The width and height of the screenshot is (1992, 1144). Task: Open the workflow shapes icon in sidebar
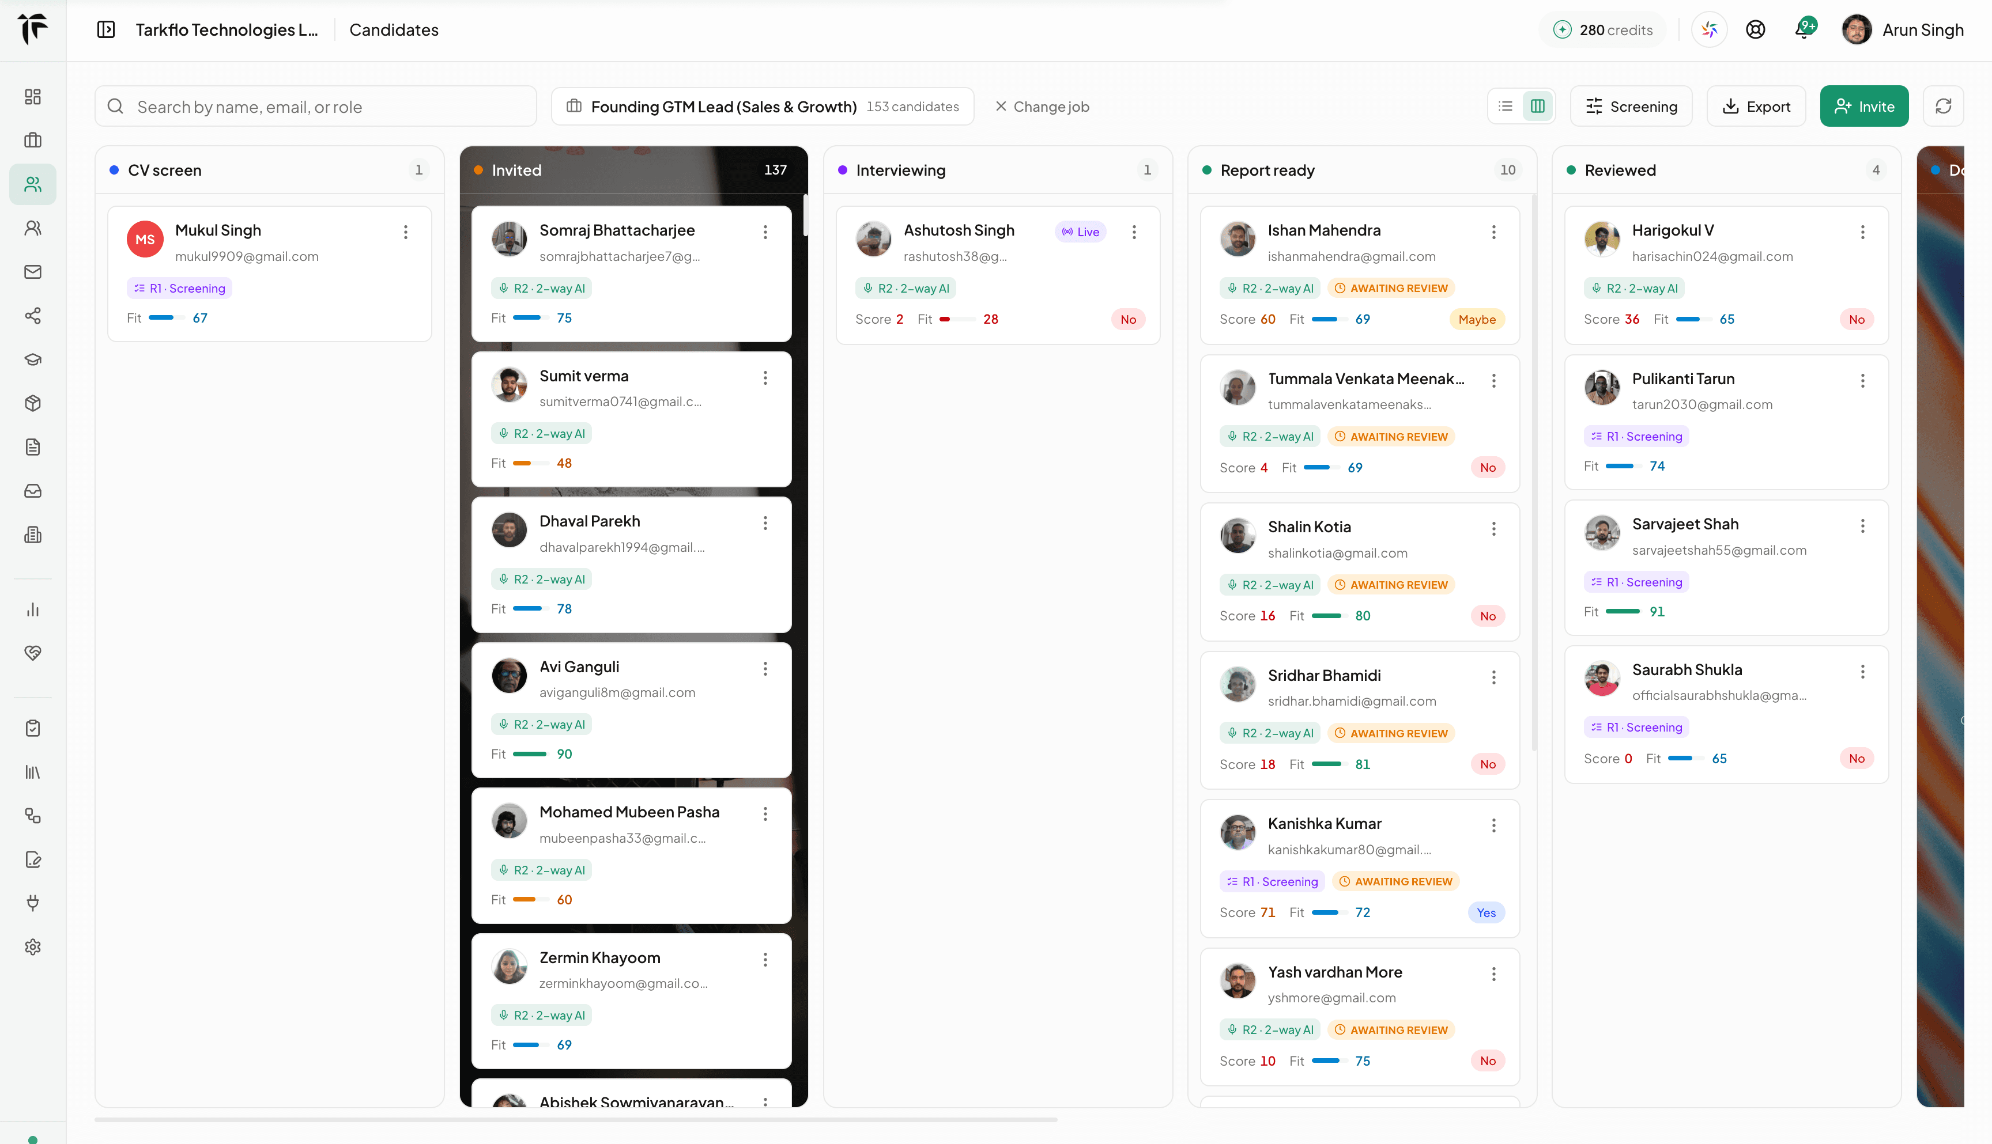32,816
